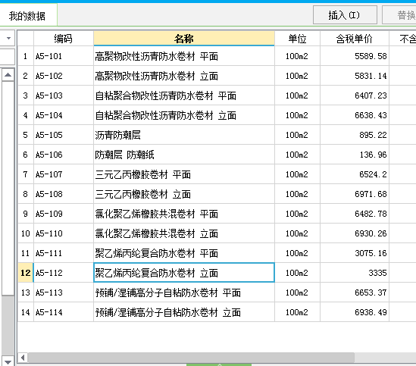
Task: Click the 单位 column header
Action: click(x=297, y=39)
